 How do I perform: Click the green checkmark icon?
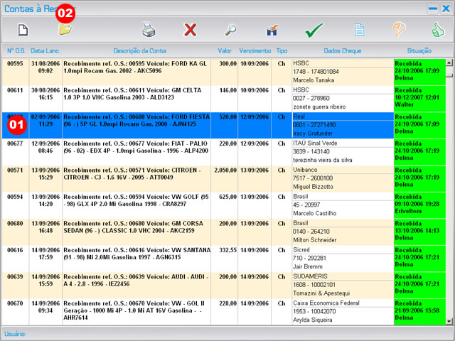point(314,30)
